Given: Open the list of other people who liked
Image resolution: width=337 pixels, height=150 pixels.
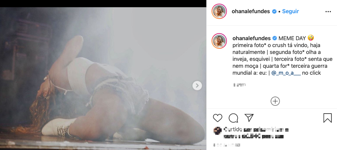Looking at the screenshot, I should pos(254,137).
